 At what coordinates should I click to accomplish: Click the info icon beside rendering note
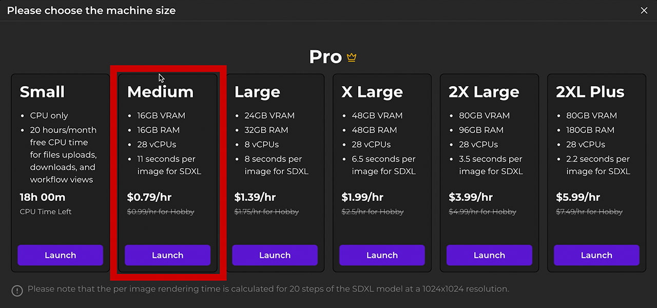click(17, 291)
